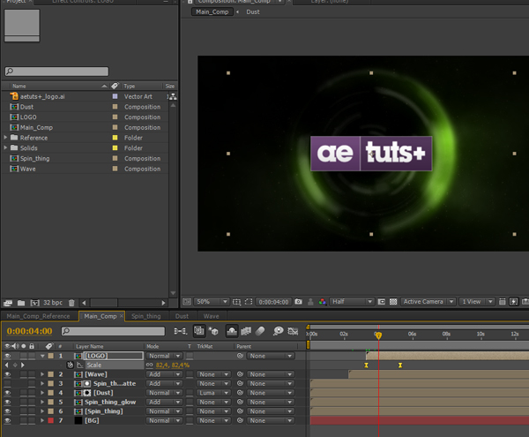This screenshot has width=529, height=437.
Task: Enable frame blending for the composition
Action: [246, 331]
